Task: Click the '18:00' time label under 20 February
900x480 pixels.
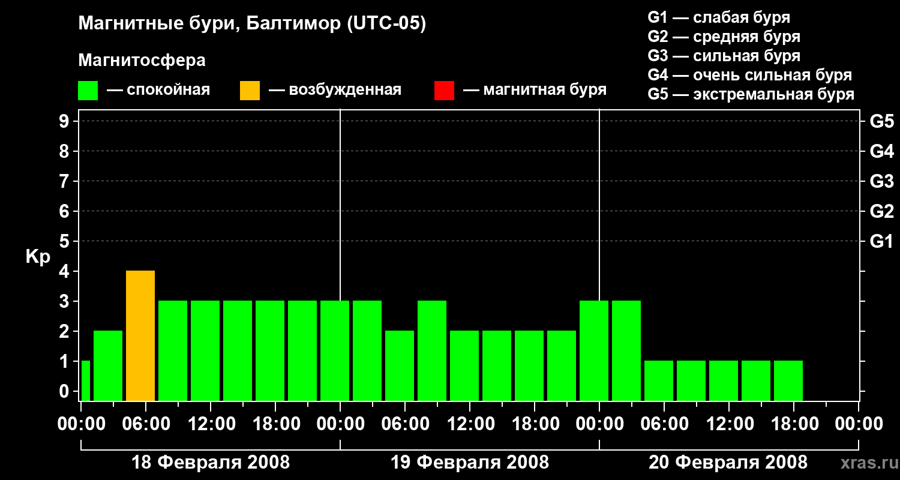Action: (x=794, y=424)
